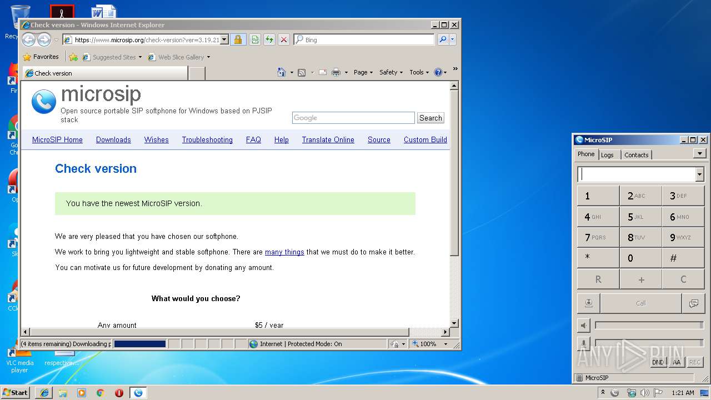The width and height of the screenshot is (711, 400).
Task: Click the Bing search box
Action: pyautogui.click(x=364, y=39)
